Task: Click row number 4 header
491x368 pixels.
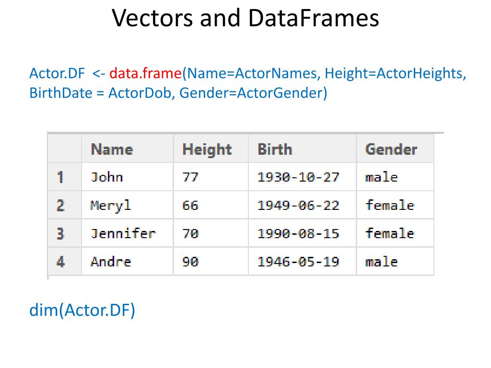Action: [x=60, y=262]
